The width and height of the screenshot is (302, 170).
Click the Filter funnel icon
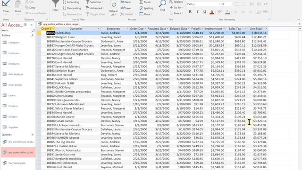coord(55,6)
